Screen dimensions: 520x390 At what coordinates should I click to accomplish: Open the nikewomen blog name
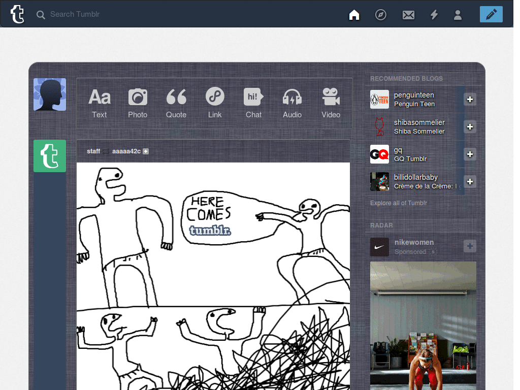click(x=414, y=242)
